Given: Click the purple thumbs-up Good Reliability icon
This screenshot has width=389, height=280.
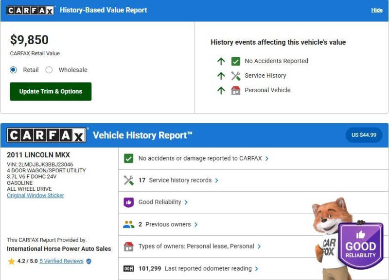Looking at the screenshot, I should tap(128, 202).
